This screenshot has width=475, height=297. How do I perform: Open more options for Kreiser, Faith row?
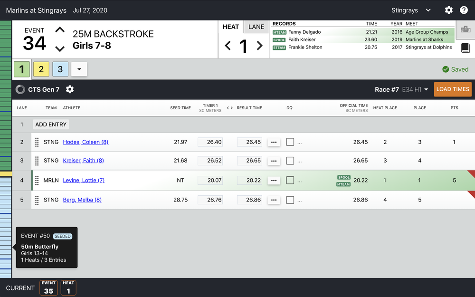tap(274, 161)
